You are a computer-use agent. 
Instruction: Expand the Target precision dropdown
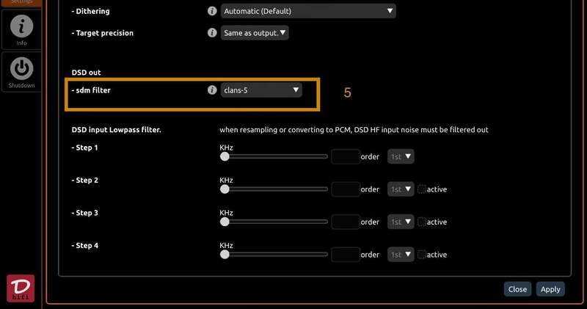[x=255, y=33]
